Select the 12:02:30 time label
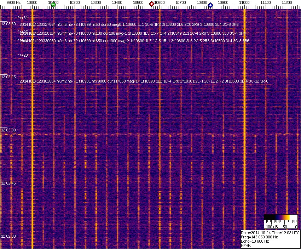301x249 pixels. point(8,236)
